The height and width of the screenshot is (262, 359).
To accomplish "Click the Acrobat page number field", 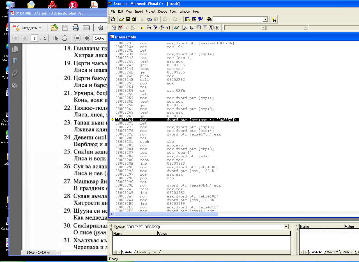I will click(x=34, y=38).
